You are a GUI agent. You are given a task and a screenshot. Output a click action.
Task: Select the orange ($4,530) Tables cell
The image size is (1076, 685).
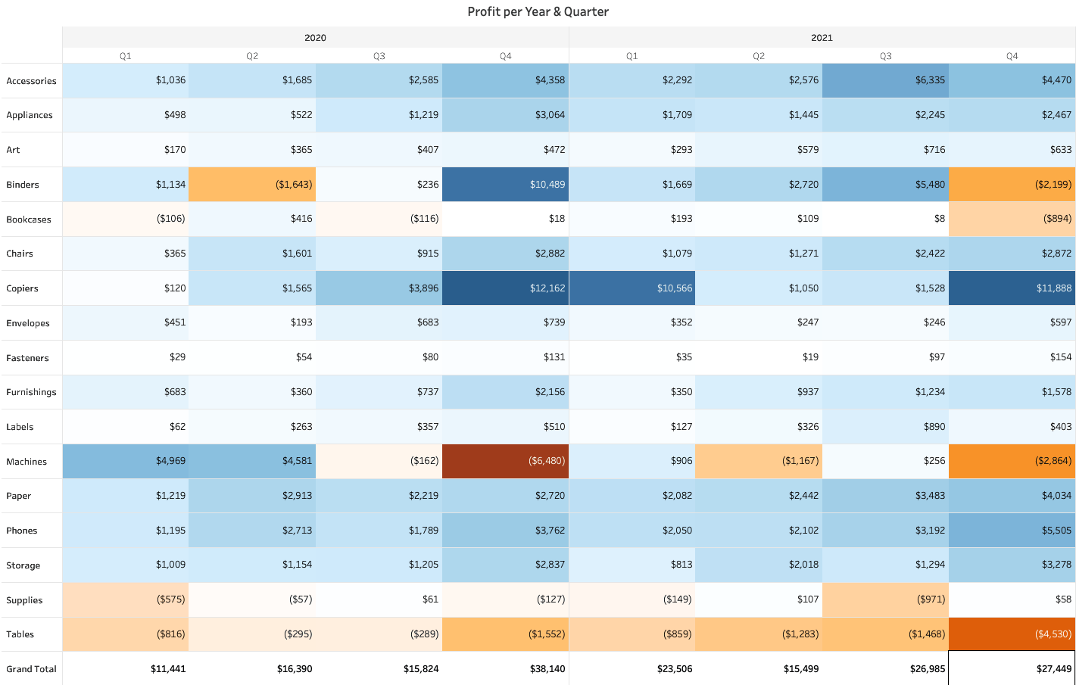(x=1012, y=634)
